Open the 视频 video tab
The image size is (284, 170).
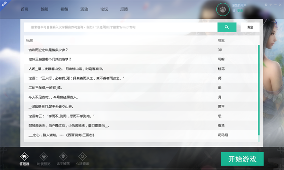[x=64, y=9]
